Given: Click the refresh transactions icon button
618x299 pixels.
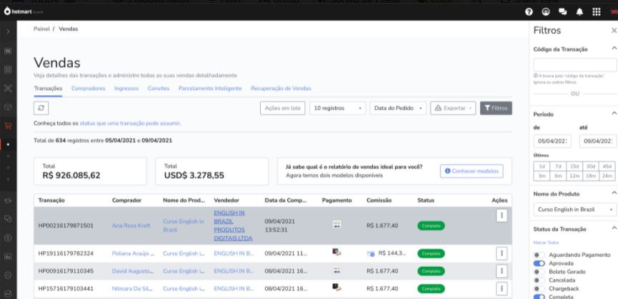Looking at the screenshot, I should [x=42, y=108].
